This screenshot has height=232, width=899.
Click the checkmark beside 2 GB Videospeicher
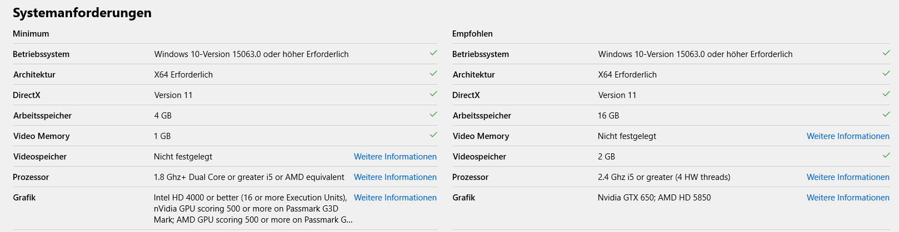(x=886, y=156)
